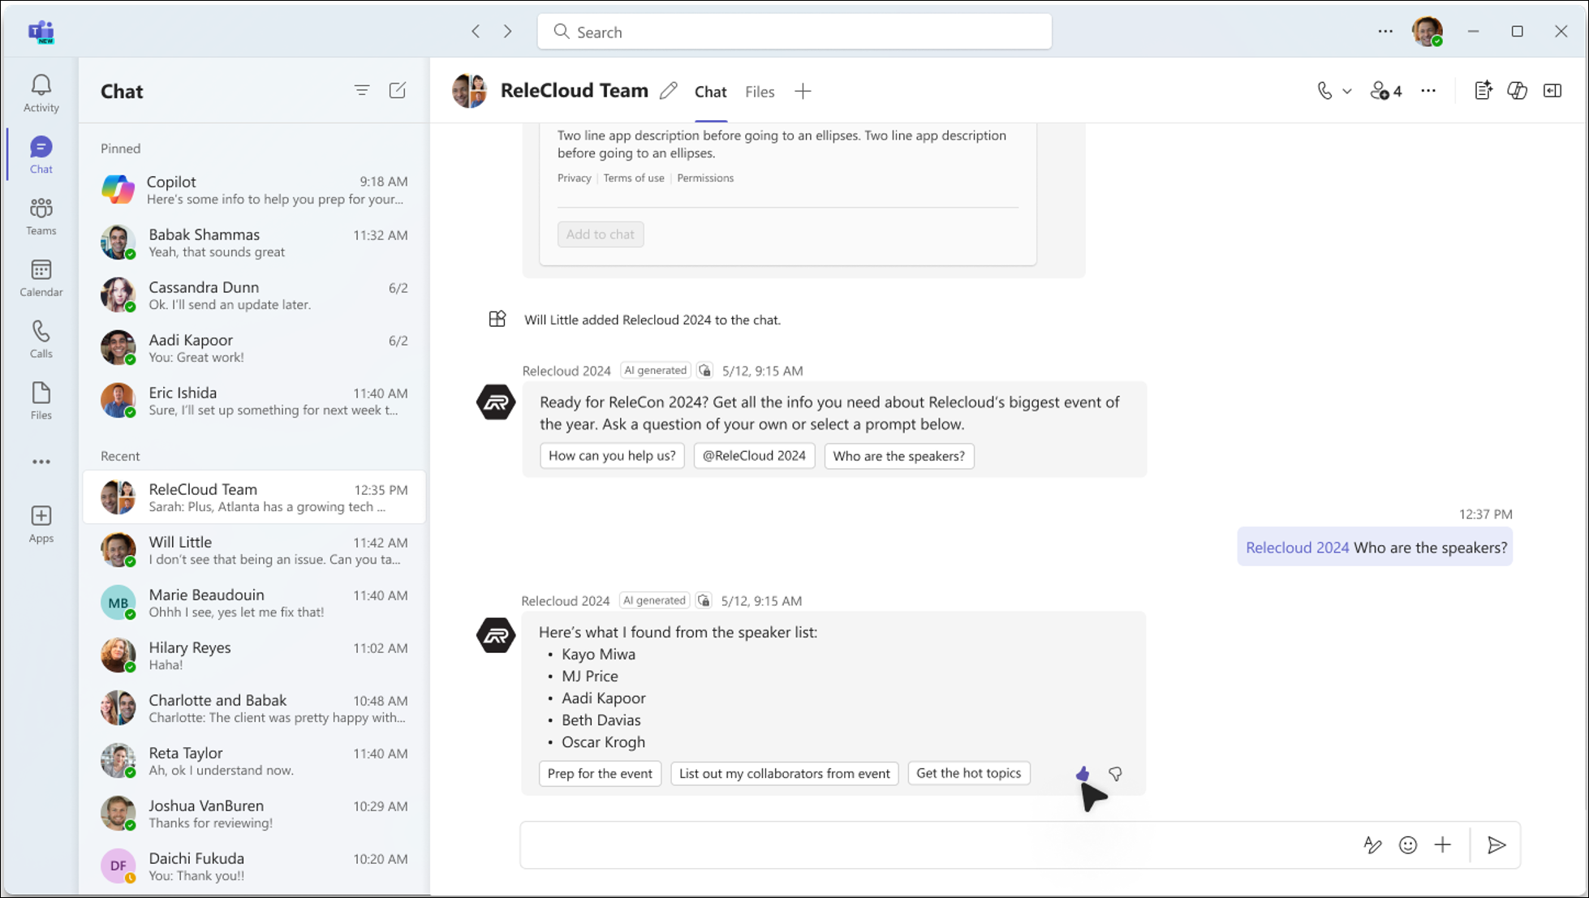Click the add tab plus button
The image size is (1589, 898).
point(802,92)
